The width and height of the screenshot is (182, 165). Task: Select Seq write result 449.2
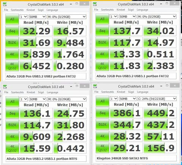(x=160, y=113)
